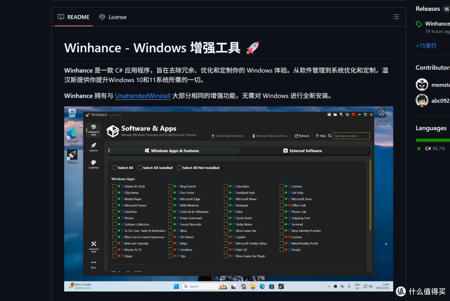Viewport: 450px width, 301px height.
Task: Select the Windows Apps & Features tab
Action: [x=173, y=151]
